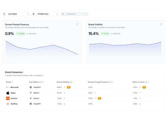The width and height of the screenshot is (167, 125).
Task: Toggle sort on Domain Prompt Presence column
Action: [113, 82]
